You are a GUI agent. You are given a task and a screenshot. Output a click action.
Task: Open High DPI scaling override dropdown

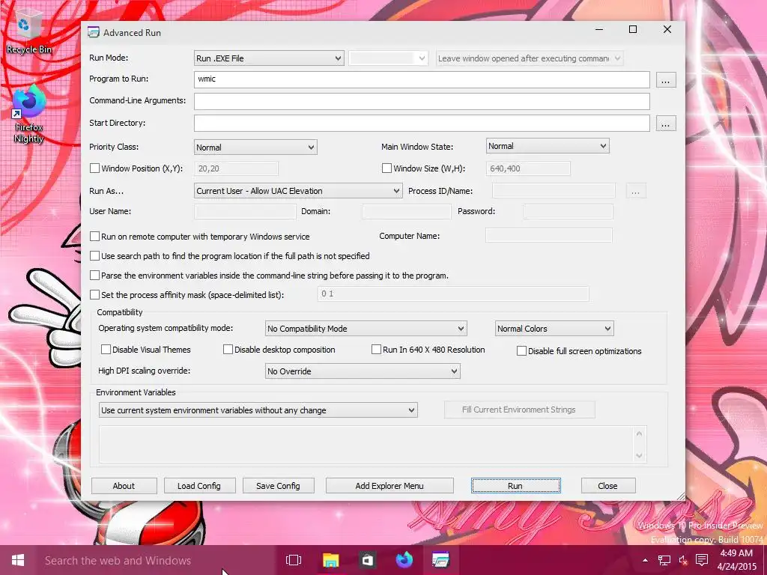(363, 371)
